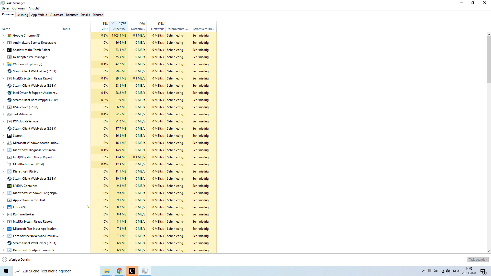Click the vertical scrollbar down arrow
Viewport: 491px width, 276px height.
489,251
